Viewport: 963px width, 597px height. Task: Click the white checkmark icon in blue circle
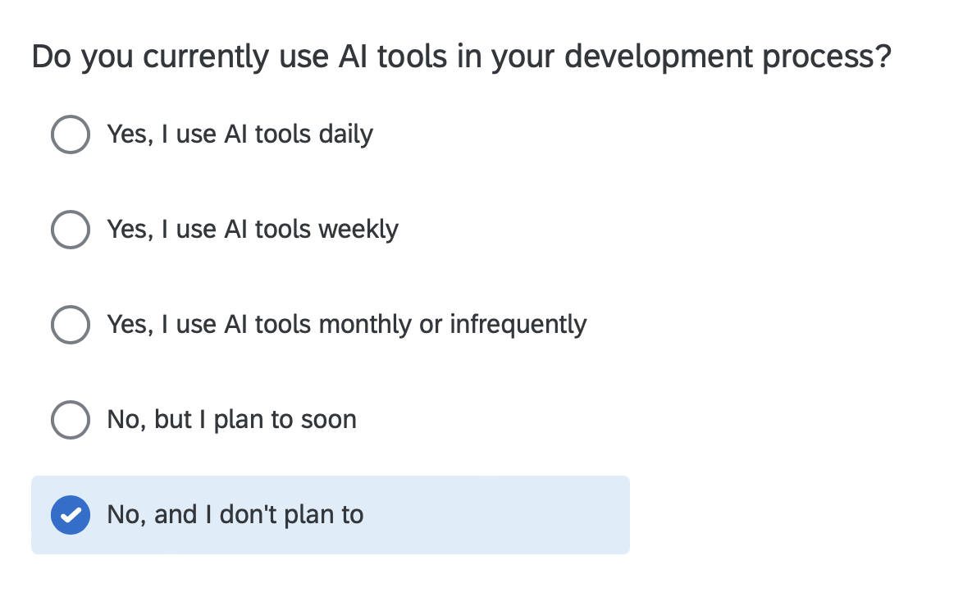tap(71, 515)
